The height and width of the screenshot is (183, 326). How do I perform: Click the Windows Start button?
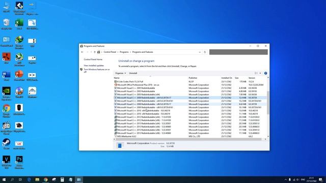pos(4,179)
